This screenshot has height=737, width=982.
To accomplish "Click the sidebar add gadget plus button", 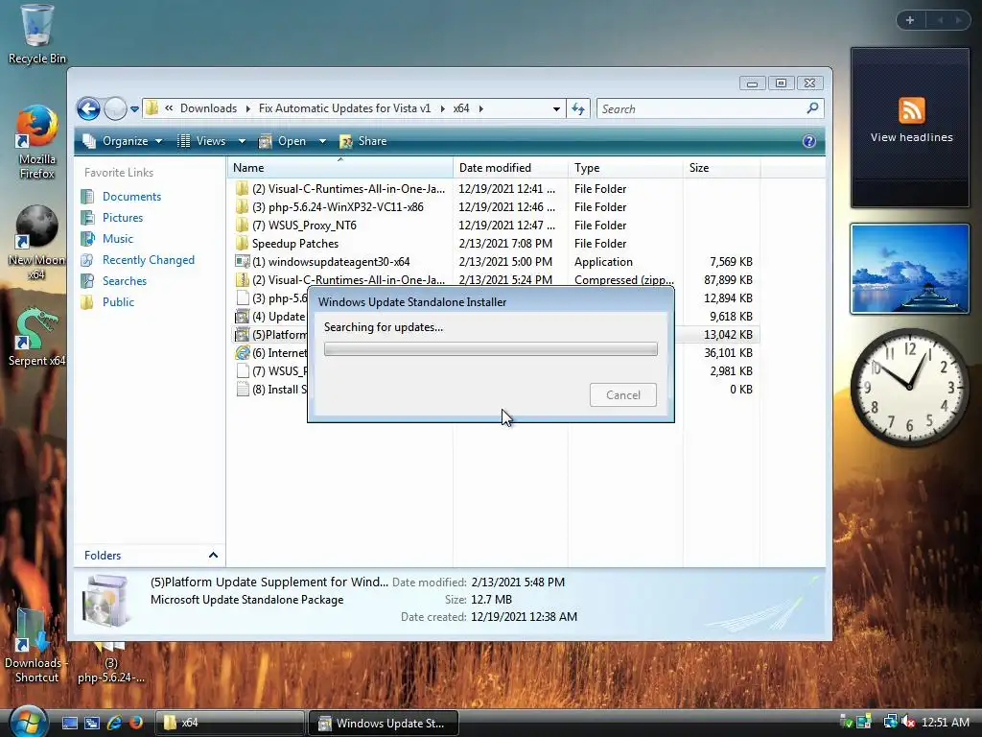I will pyautogui.click(x=910, y=21).
